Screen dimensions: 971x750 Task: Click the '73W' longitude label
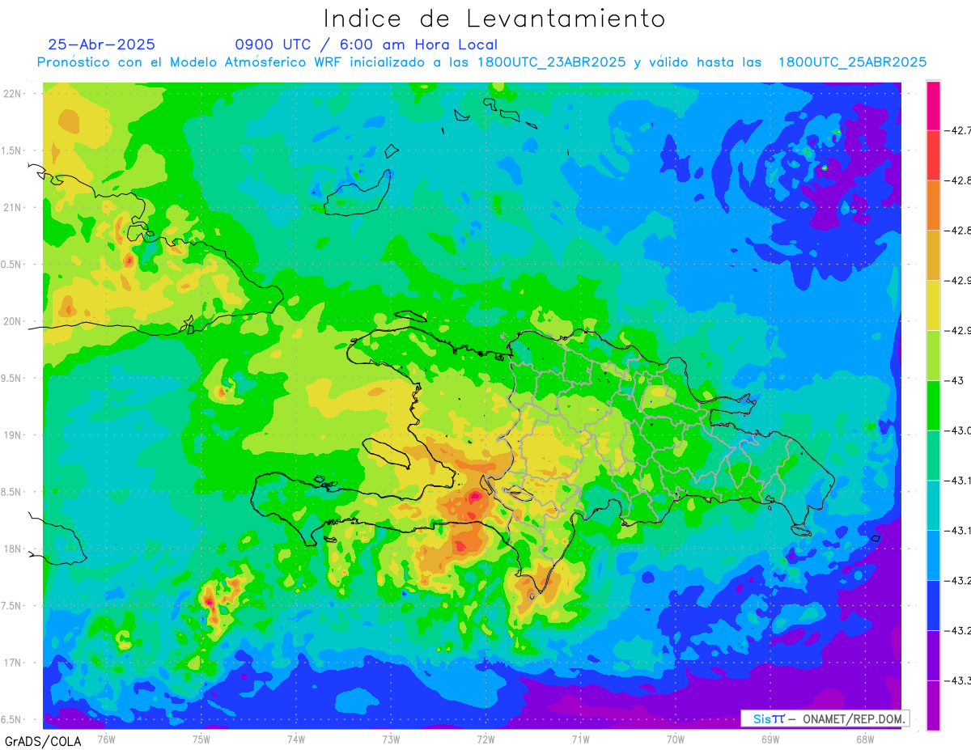click(x=391, y=739)
